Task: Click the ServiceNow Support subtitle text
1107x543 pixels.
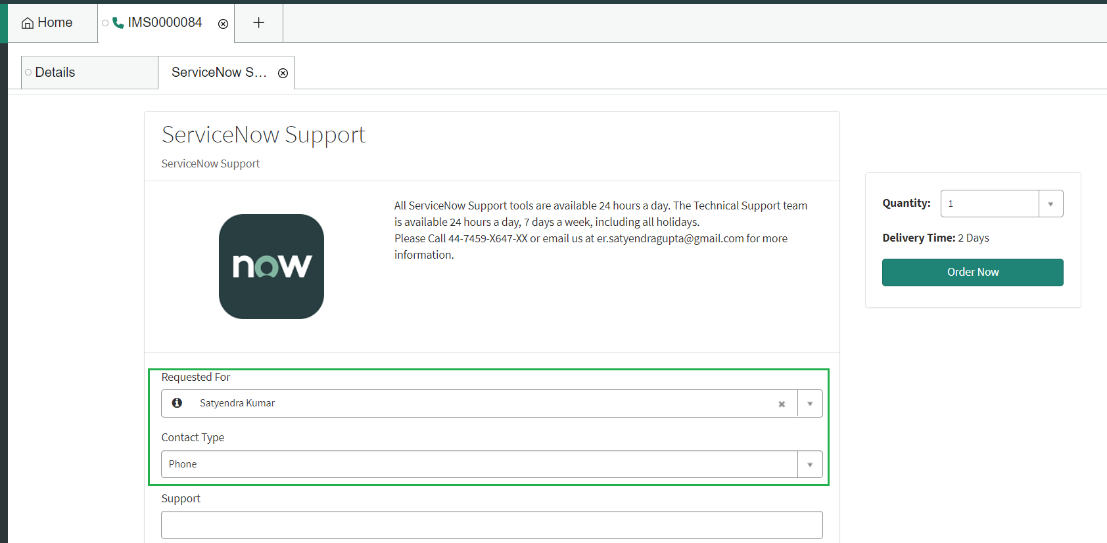Action: click(x=210, y=163)
